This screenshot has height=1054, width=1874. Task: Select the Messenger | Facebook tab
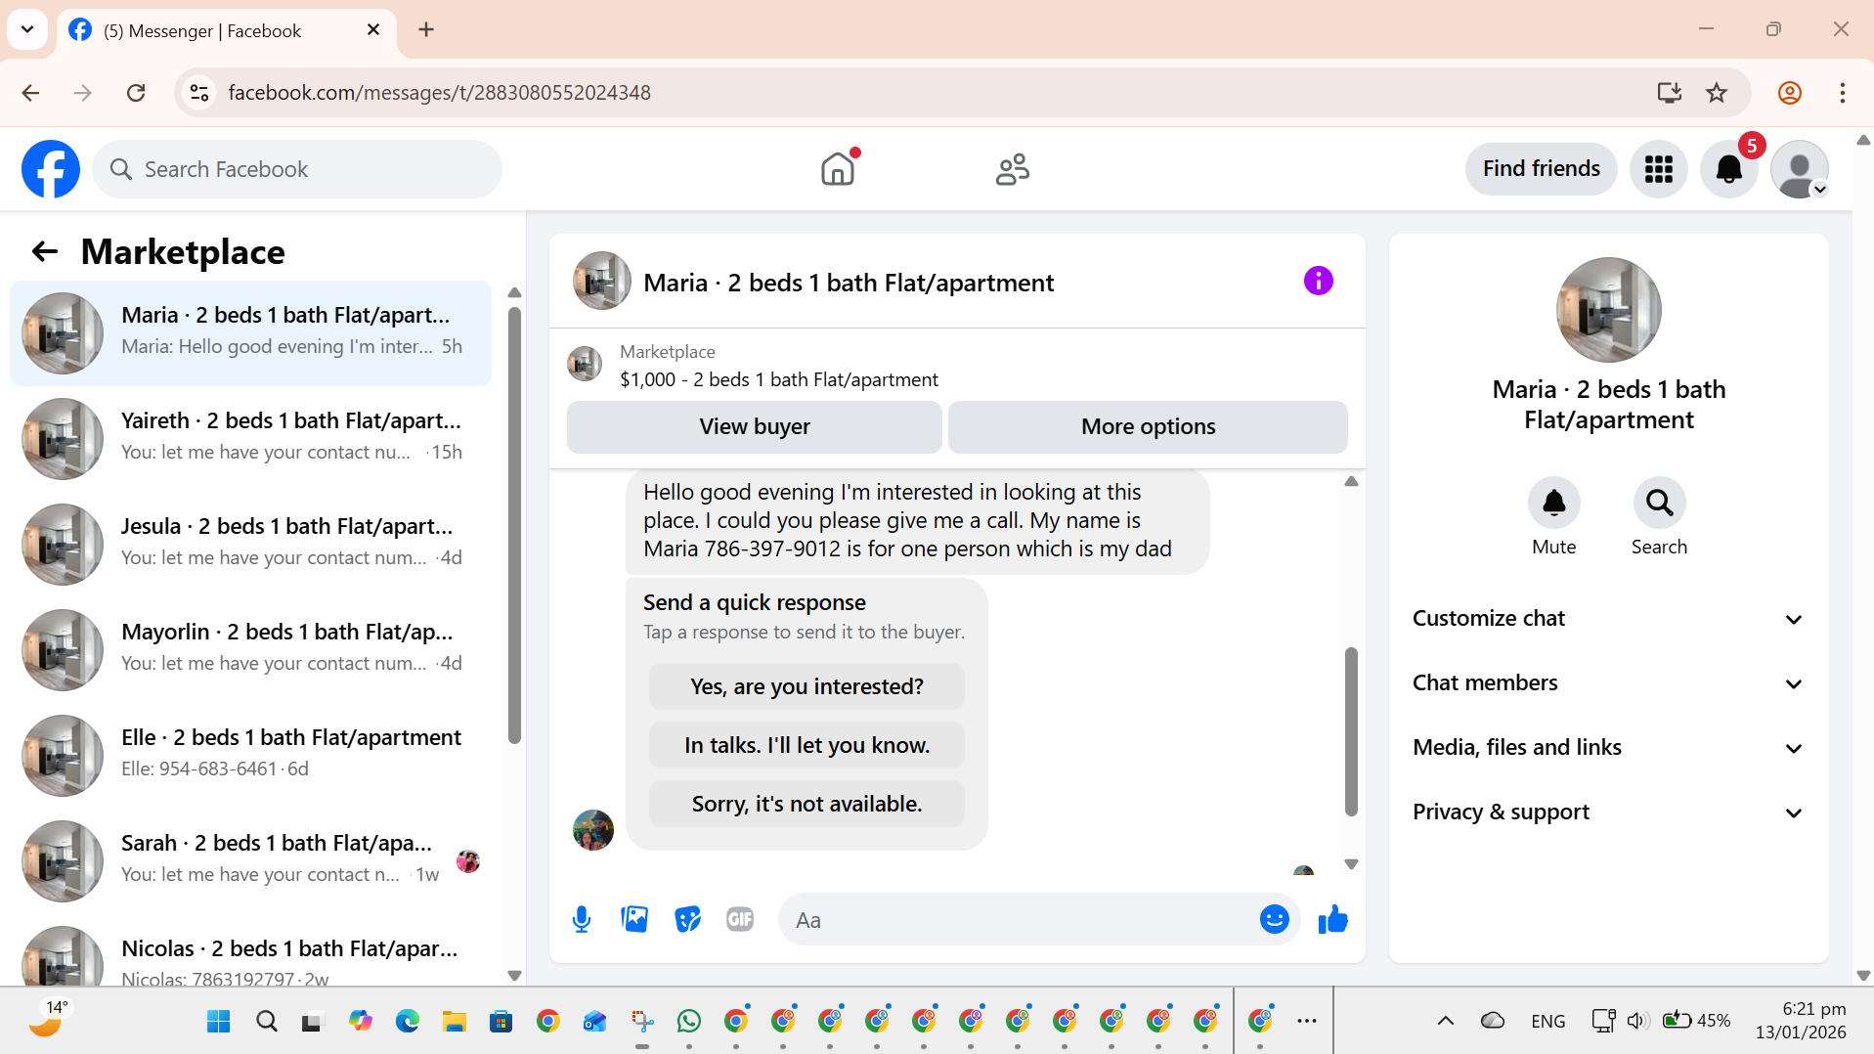coord(228,30)
